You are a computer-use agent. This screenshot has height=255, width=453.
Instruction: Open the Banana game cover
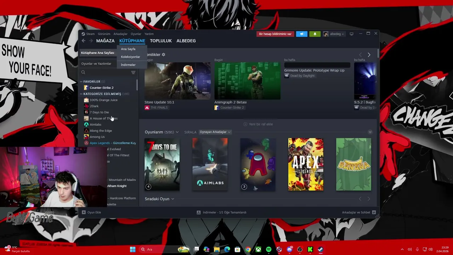coord(354,164)
